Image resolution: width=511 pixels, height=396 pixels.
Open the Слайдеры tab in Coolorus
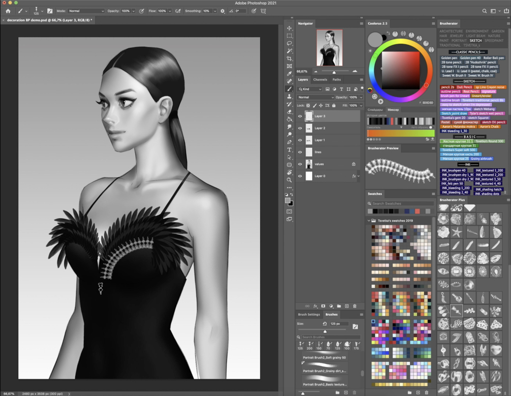click(375, 110)
